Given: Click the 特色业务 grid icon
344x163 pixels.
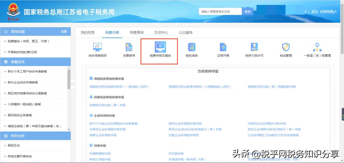Looking at the screenshot, I should pyautogui.click(x=6, y=136).
